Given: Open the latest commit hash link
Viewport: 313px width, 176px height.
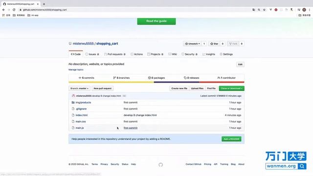Looking at the screenshot, I should coord(221,96).
